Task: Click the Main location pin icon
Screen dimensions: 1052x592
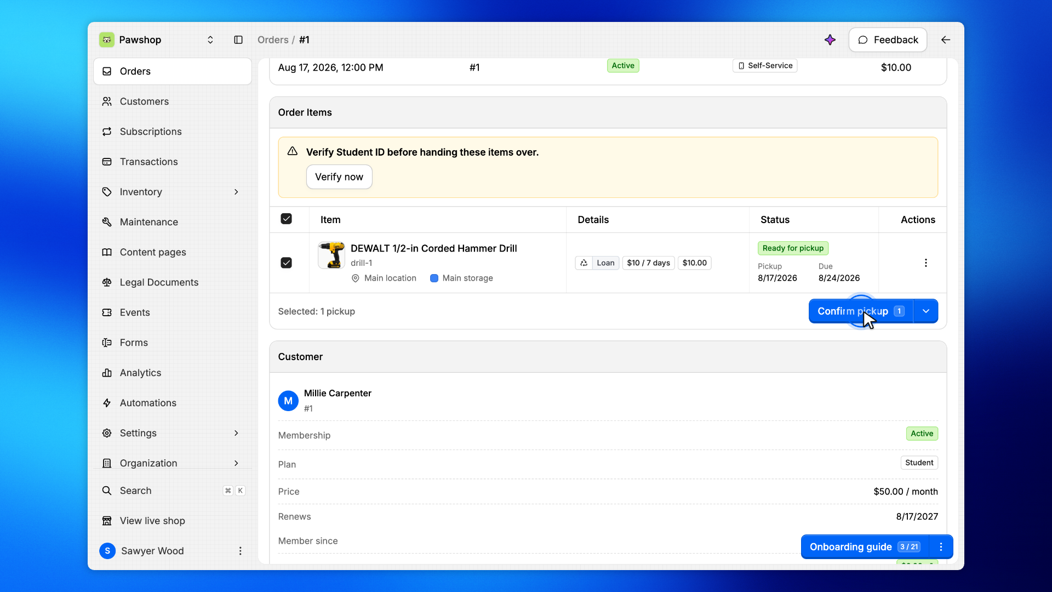Action: [x=356, y=278]
